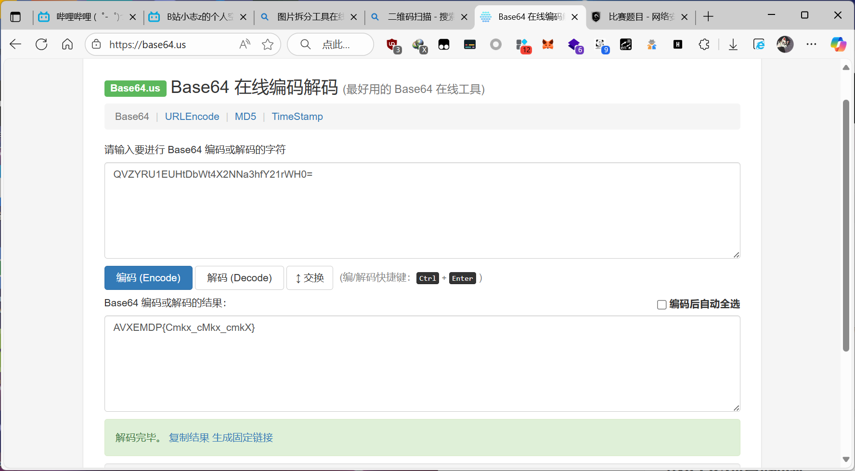The image size is (855, 471).
Task: Open the English translation extension
Action: (626, 44)
